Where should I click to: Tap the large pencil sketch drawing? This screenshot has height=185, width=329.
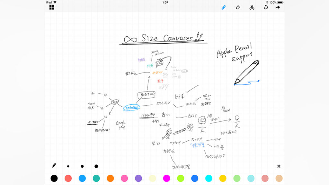tap(247, 72)
